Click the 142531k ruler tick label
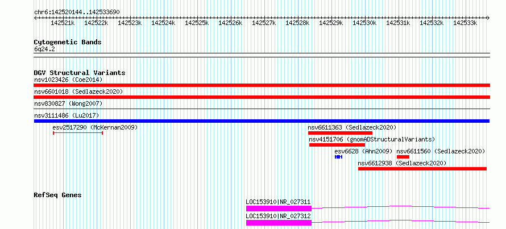Viewport: 506px width, 229px height. coord(399,23)
